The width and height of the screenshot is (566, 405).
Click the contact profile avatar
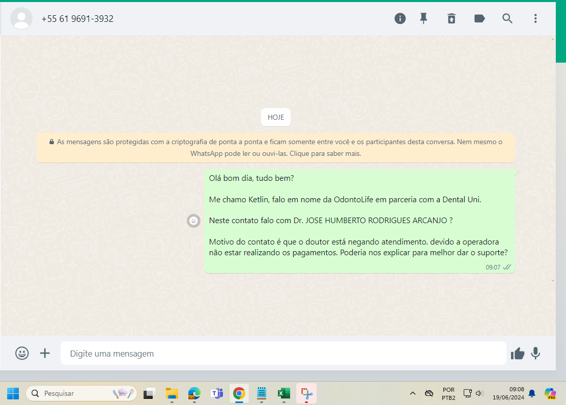[21, 18]
